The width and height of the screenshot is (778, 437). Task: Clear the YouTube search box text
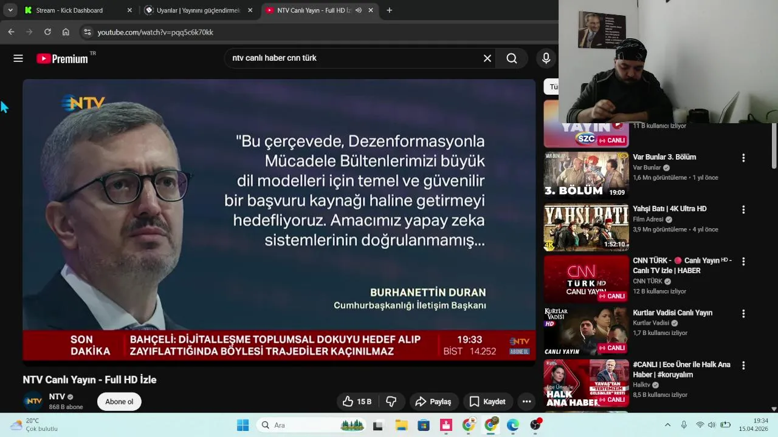[487, 58]
